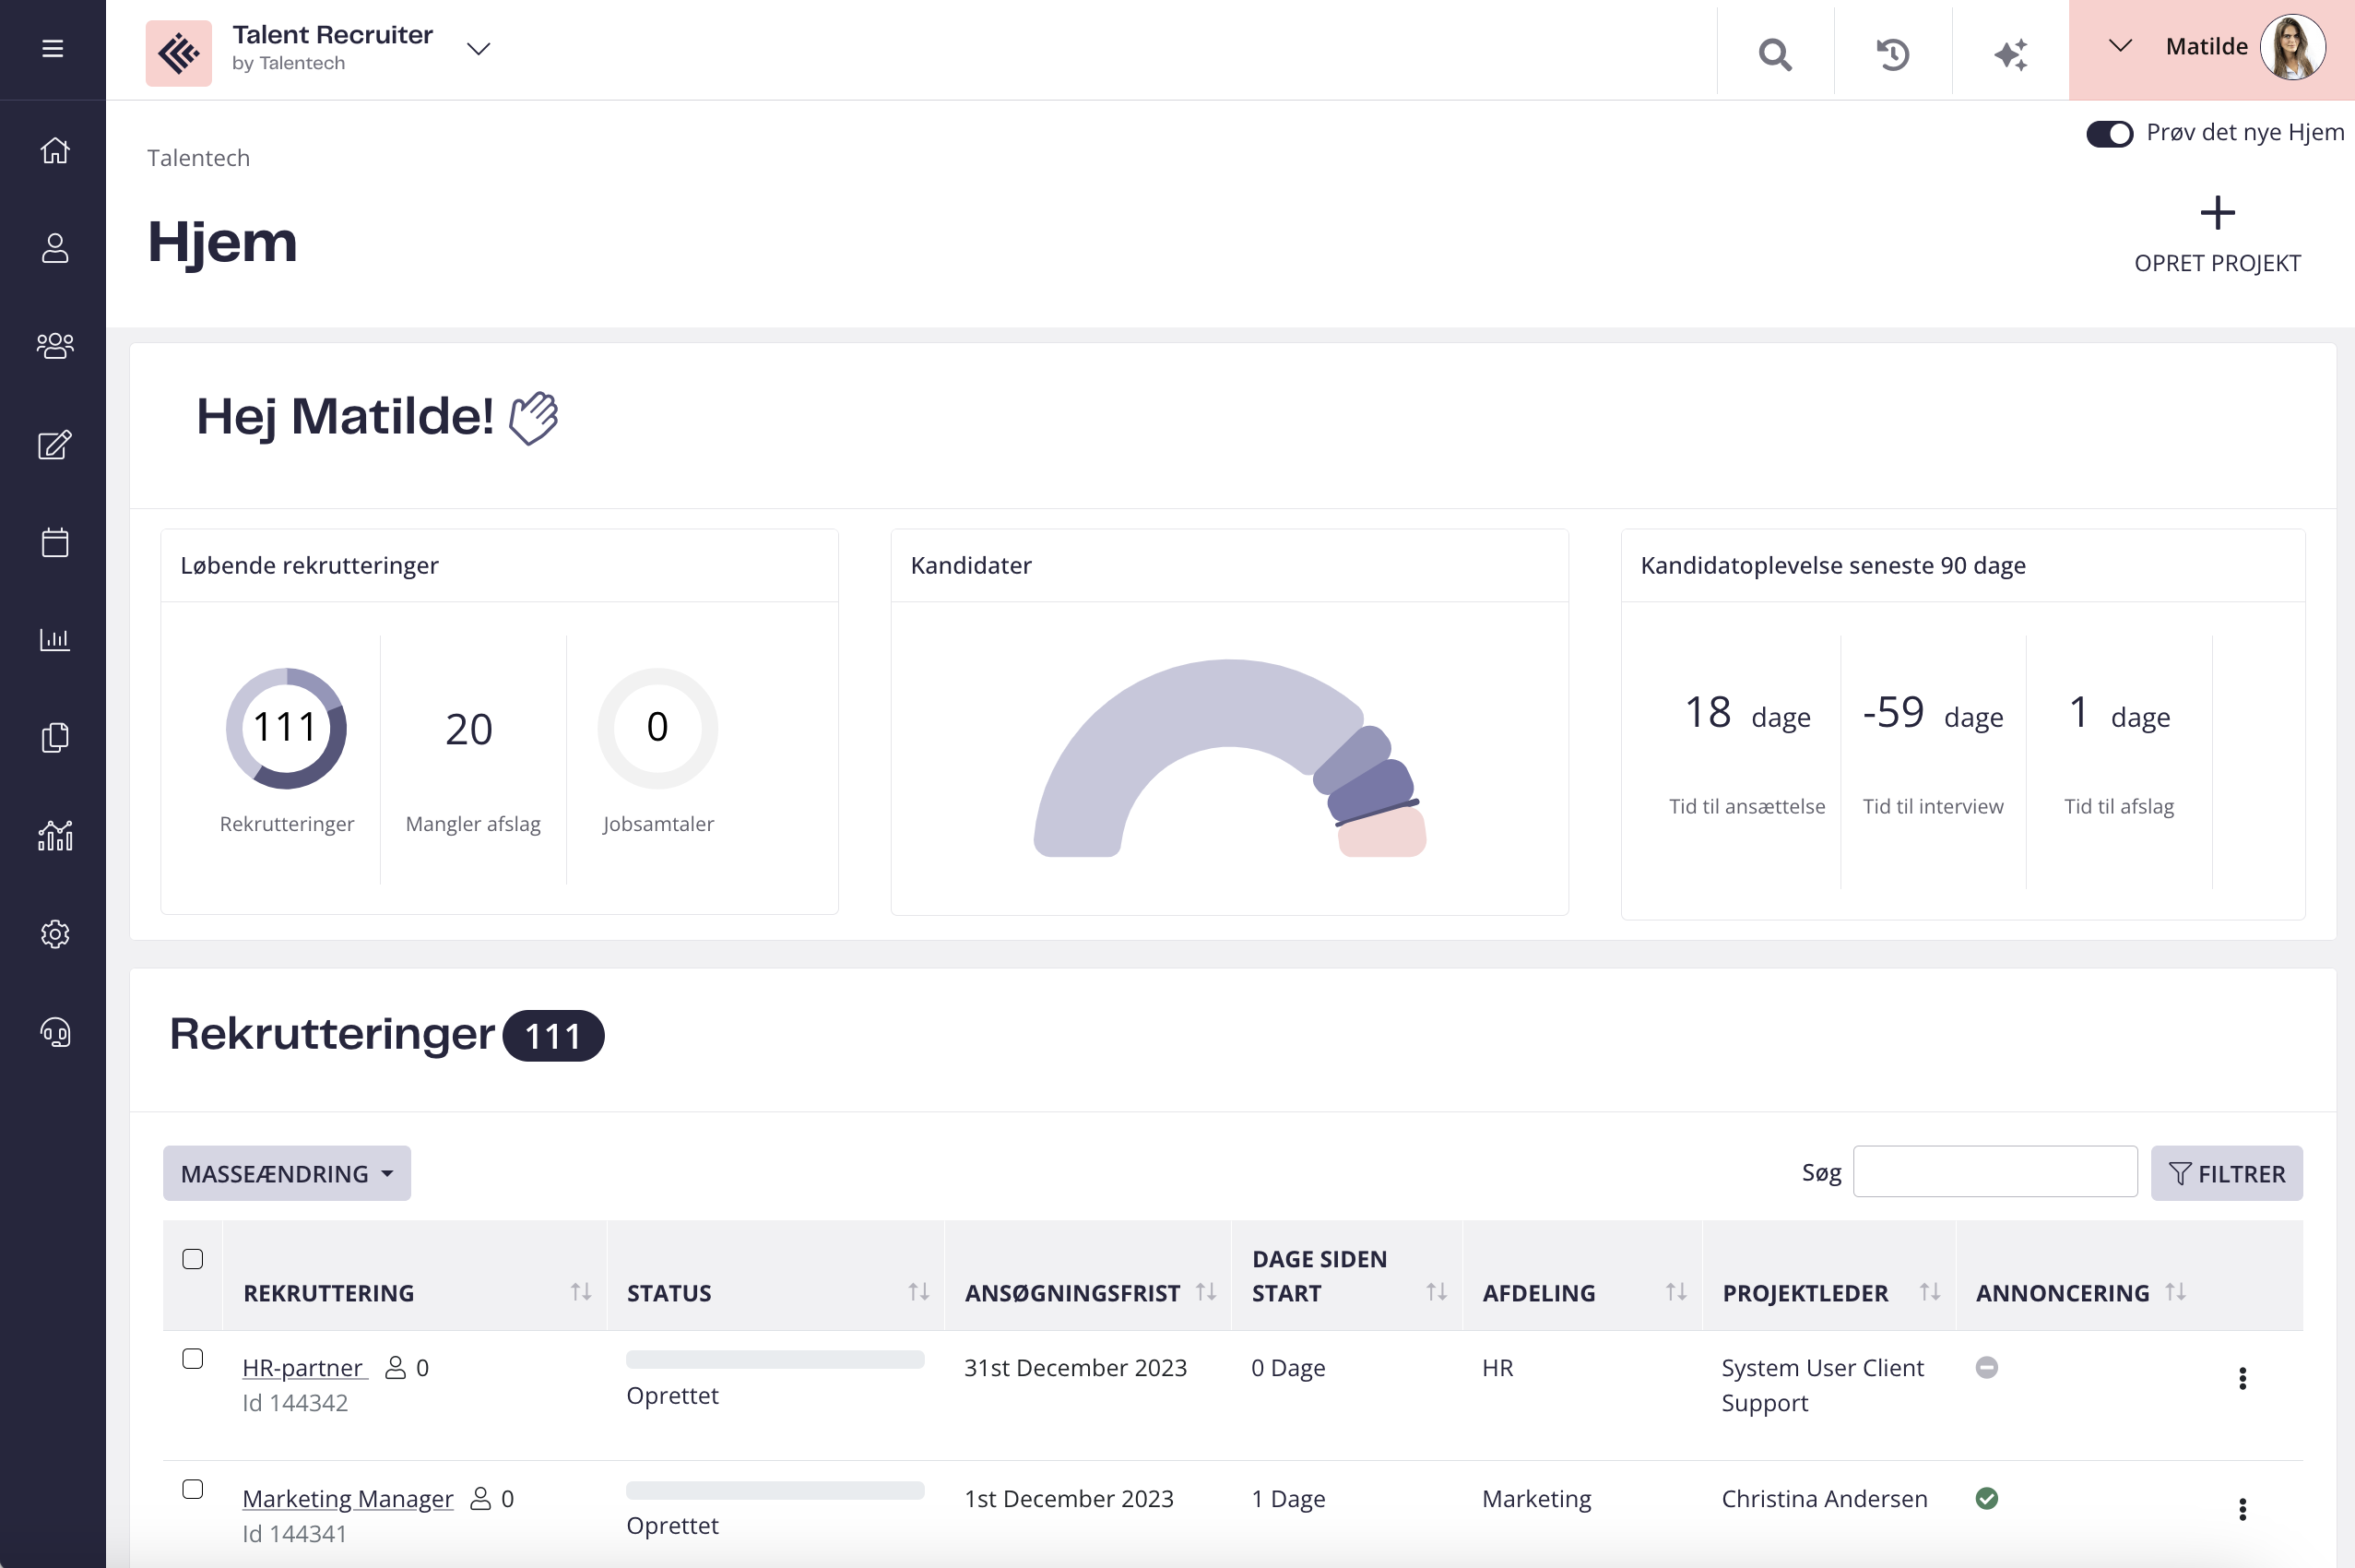Click the Søg search input field
This screenshot has height=1568, width=2355.
click(x=1994, y=1172)
